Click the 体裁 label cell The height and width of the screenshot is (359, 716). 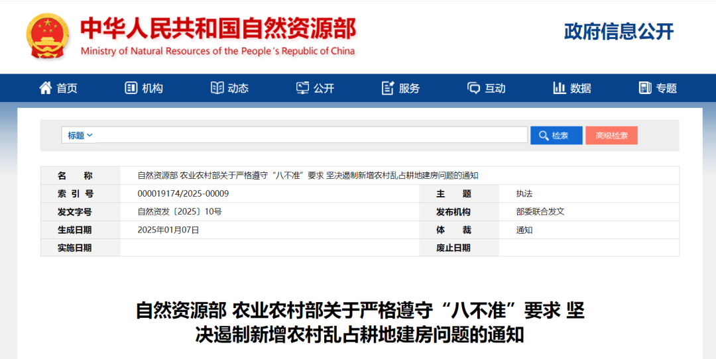(x=459, y=230)
